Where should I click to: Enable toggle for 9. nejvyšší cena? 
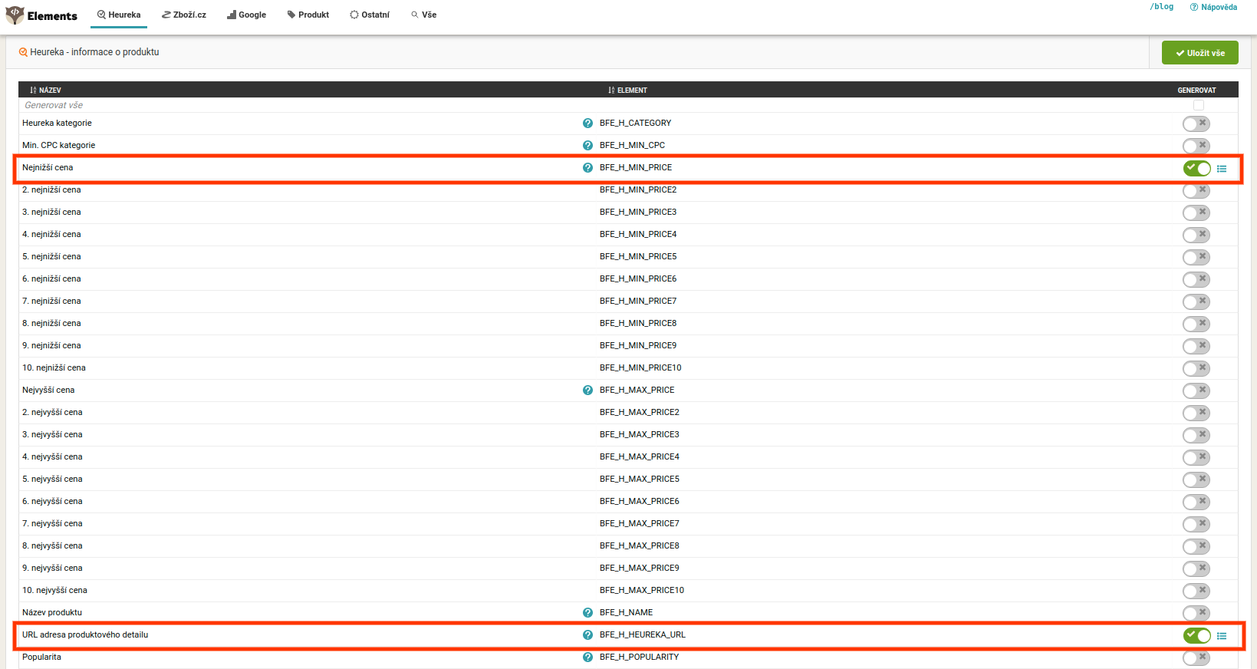coord(1196,568)
